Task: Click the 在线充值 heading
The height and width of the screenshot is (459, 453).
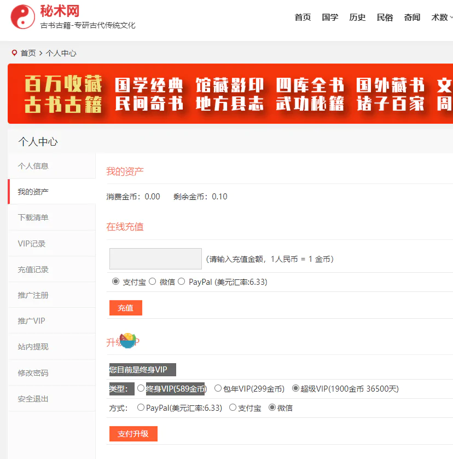Action: tap(125, 227)
